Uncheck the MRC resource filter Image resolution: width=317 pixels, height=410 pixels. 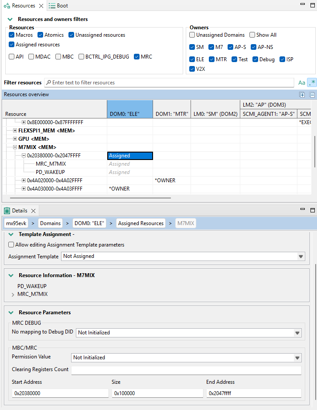137,56
